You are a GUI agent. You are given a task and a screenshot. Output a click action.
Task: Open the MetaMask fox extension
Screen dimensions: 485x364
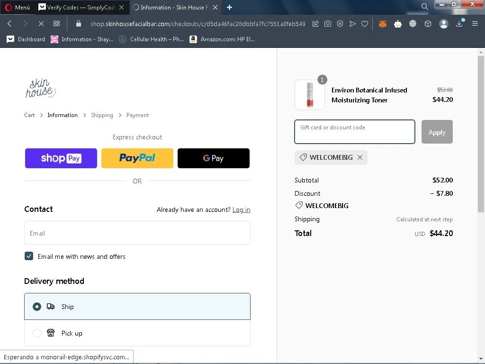pos(383,24)
